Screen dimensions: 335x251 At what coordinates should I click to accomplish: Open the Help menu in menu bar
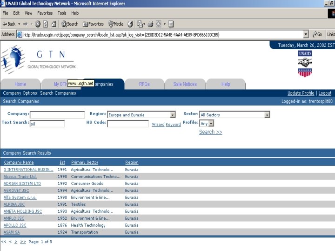[x=75, y=13]
